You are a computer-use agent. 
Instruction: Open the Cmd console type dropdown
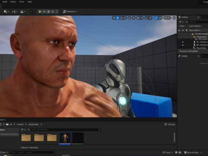click(x=4, y=153)
